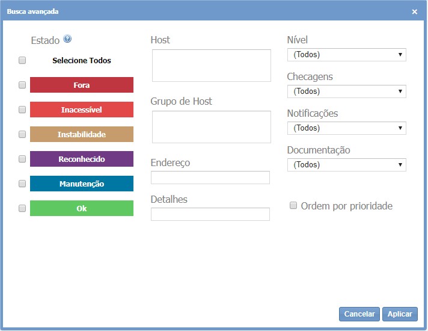This screenshot has width=428, height=331.
Task: Focus the Host text area
Action: tap(211, 66)
